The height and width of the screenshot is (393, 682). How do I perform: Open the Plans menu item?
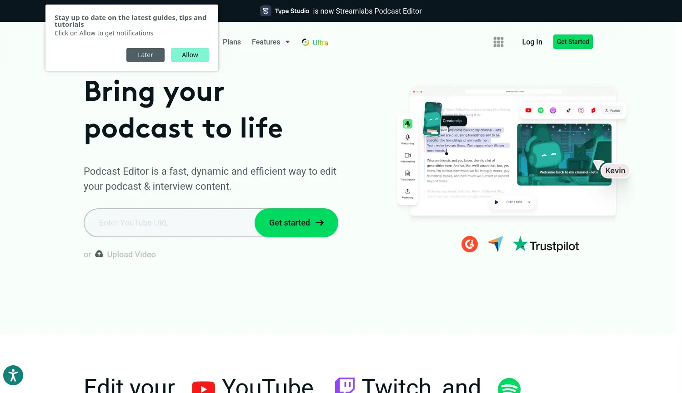click(231, 42)
